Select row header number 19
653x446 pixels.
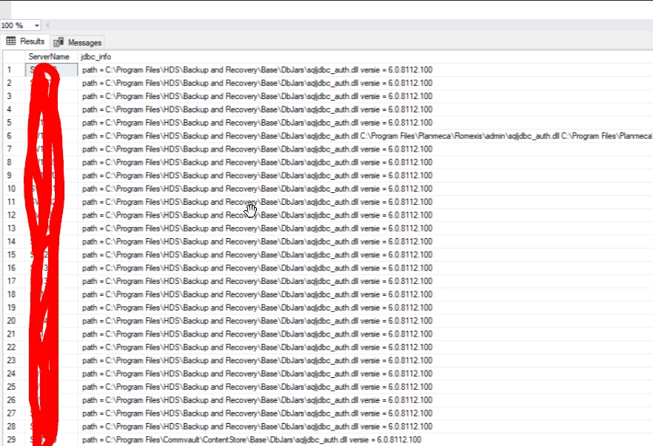[14, 308]
